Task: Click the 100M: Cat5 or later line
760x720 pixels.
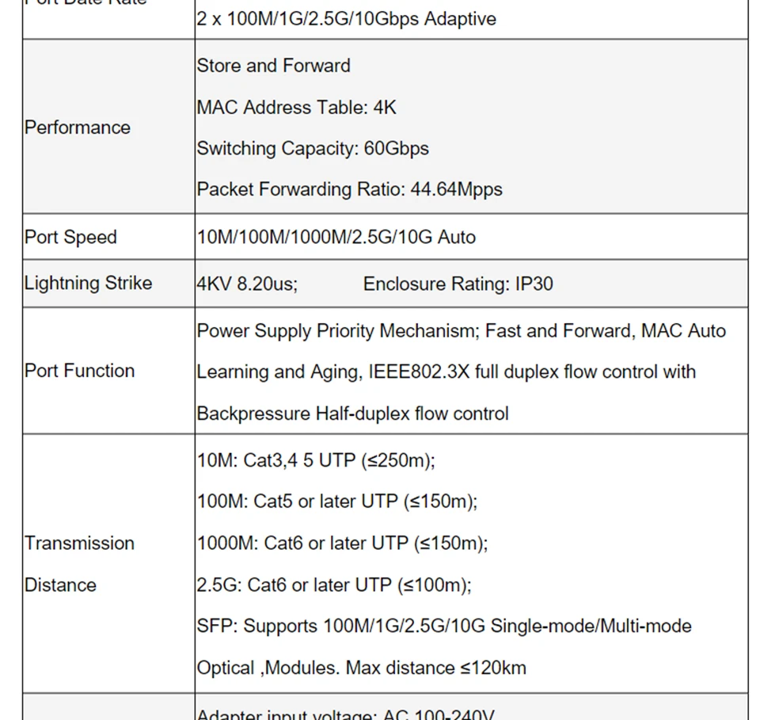Action: [337, 502]
